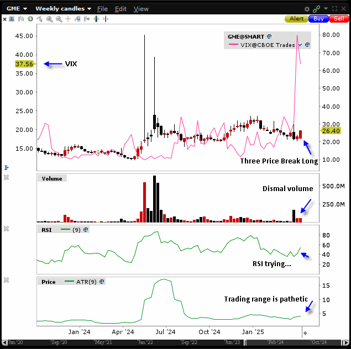The image size is (351, 349).
Task: Open the title bar dropdown arrow
Action: click(326, 9)
